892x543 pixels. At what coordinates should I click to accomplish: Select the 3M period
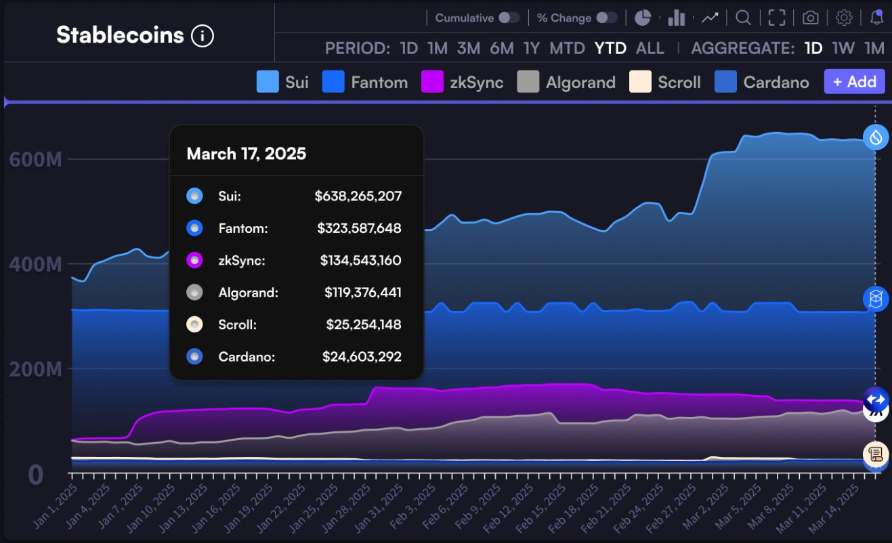click(469, 48)
